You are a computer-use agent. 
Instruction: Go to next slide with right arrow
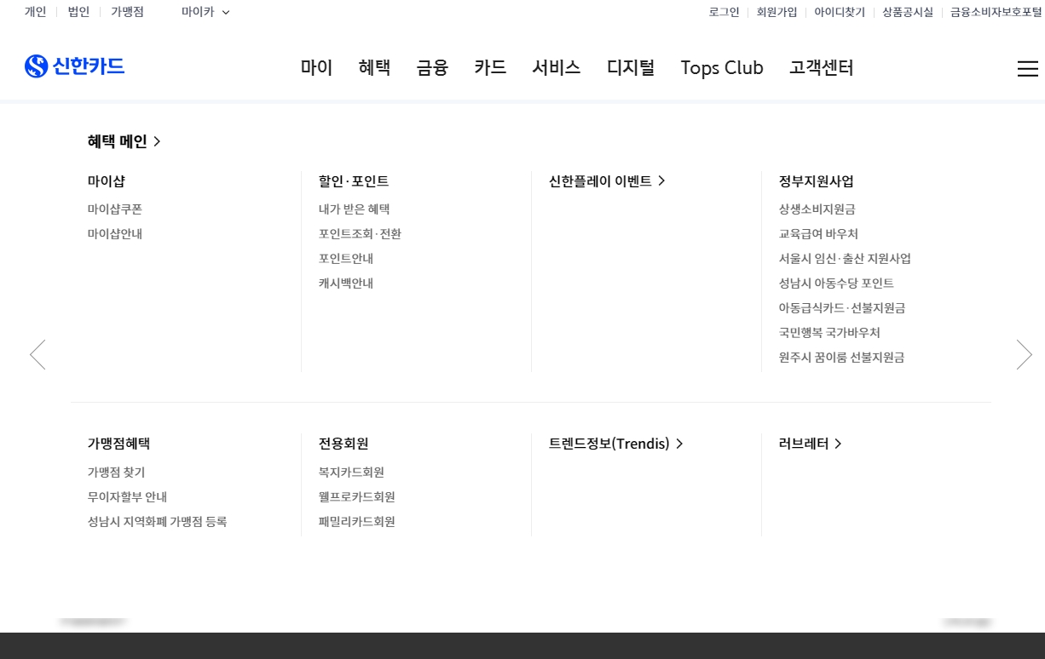tap(1025, 354)
